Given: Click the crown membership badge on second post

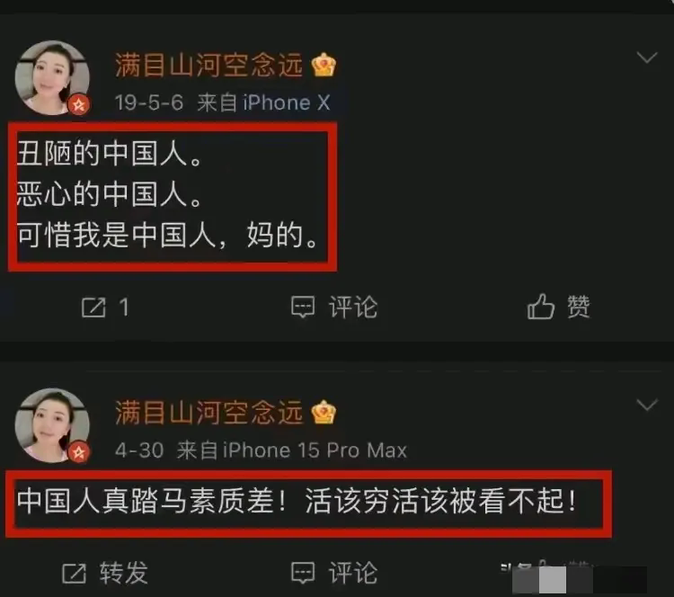Looking at the screenshot, I should click(324, 412).
